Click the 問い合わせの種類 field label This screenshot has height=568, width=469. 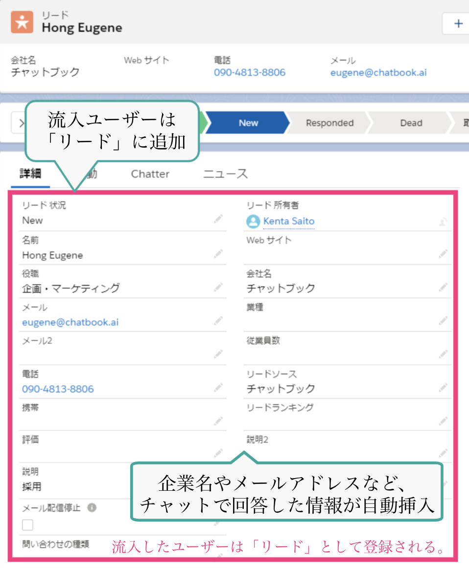tap(55, 544)
